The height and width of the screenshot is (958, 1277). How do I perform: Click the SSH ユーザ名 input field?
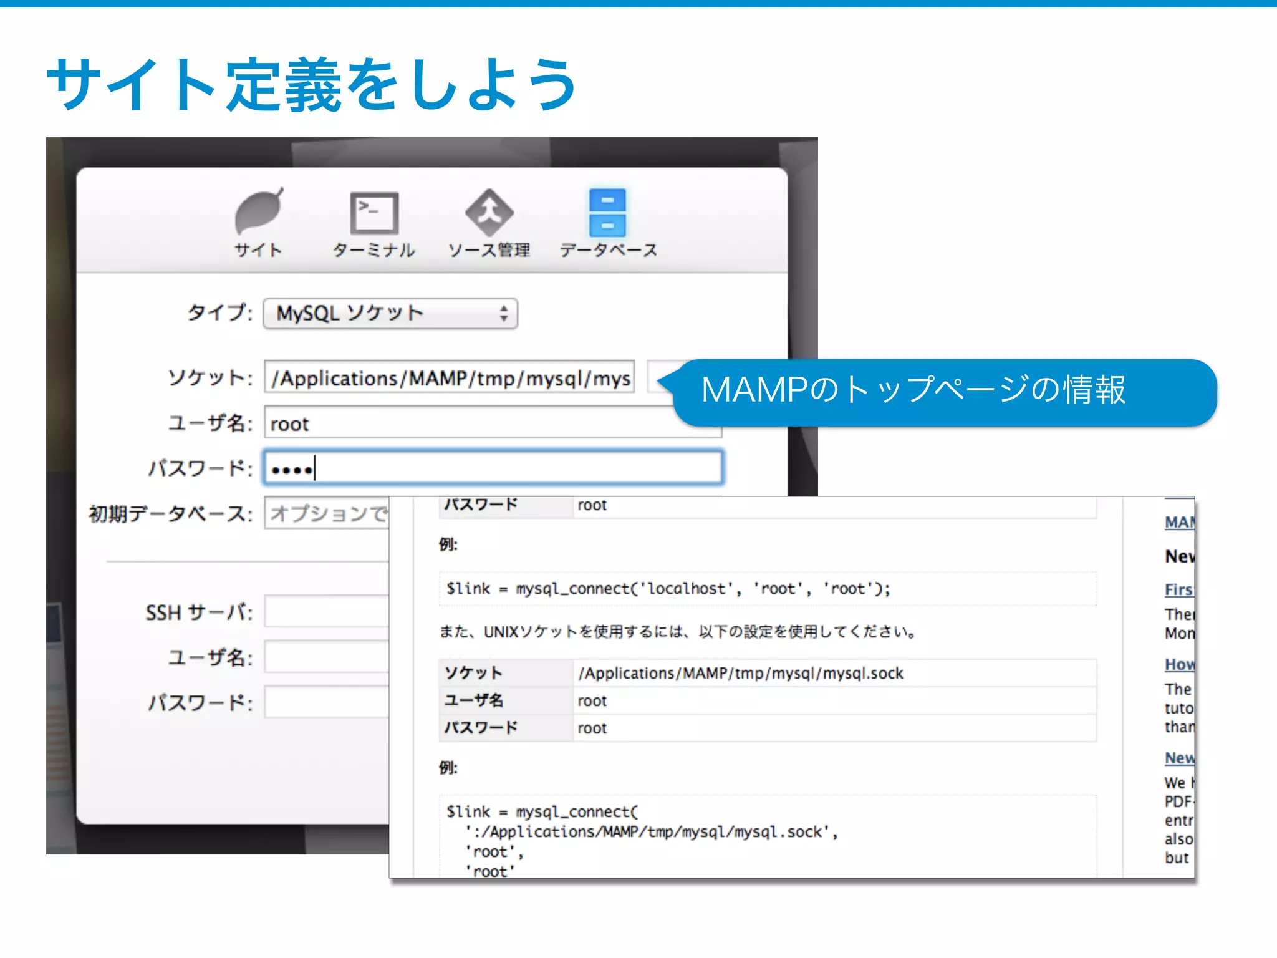click(327, 656)
